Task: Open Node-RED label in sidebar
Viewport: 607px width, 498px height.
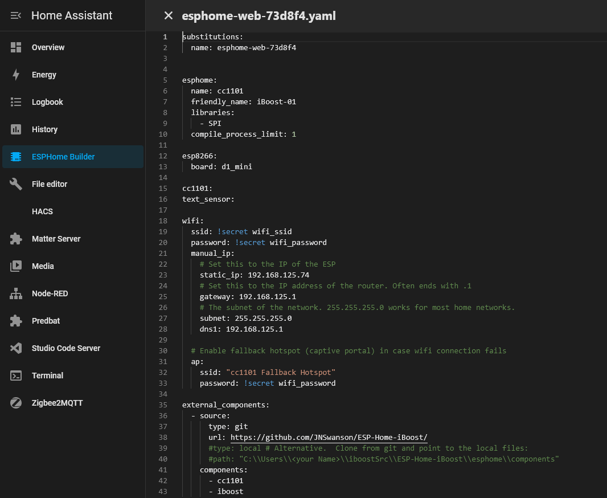Action: click(x=50, y=293)
